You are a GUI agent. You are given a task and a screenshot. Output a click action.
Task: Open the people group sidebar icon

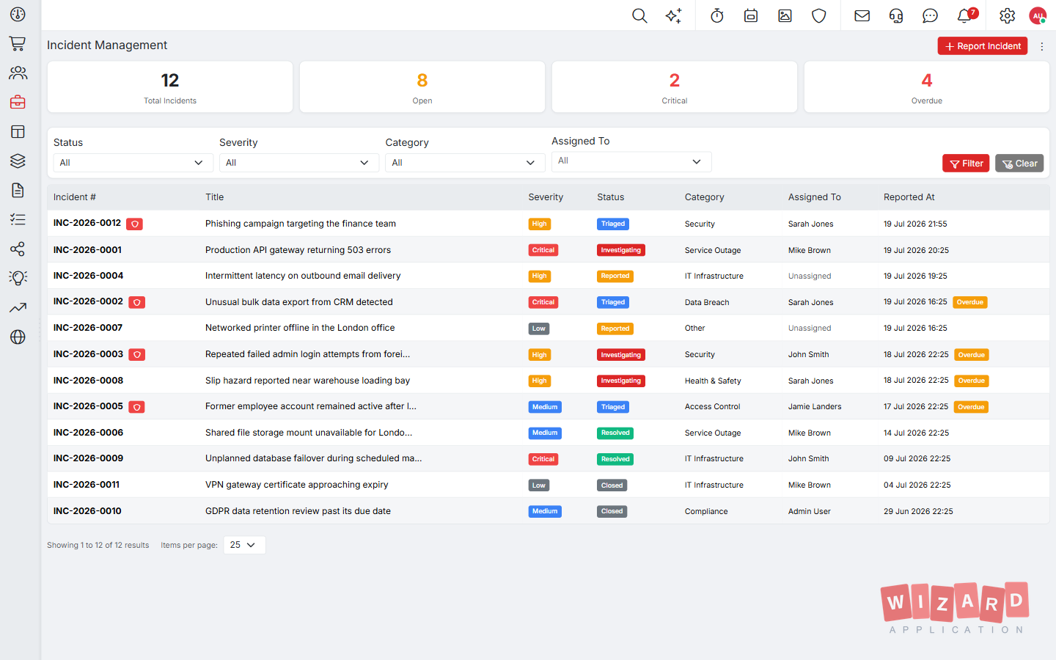tap(18, 73)
